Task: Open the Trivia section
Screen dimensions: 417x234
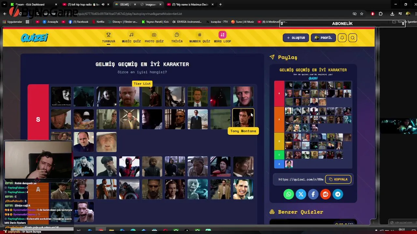Action: point(177,38)
